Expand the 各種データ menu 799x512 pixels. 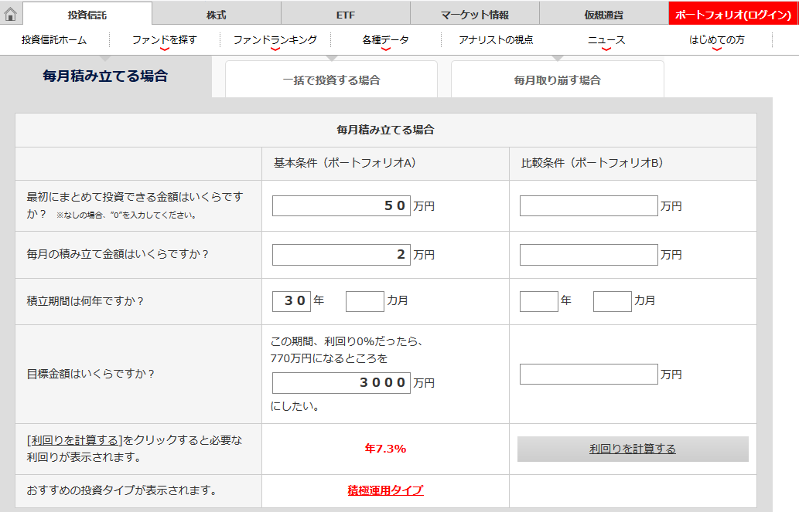point(385,40)
